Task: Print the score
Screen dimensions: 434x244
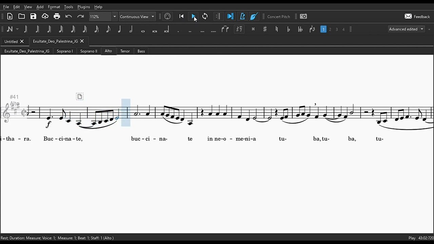Action: tap(57, 16)
